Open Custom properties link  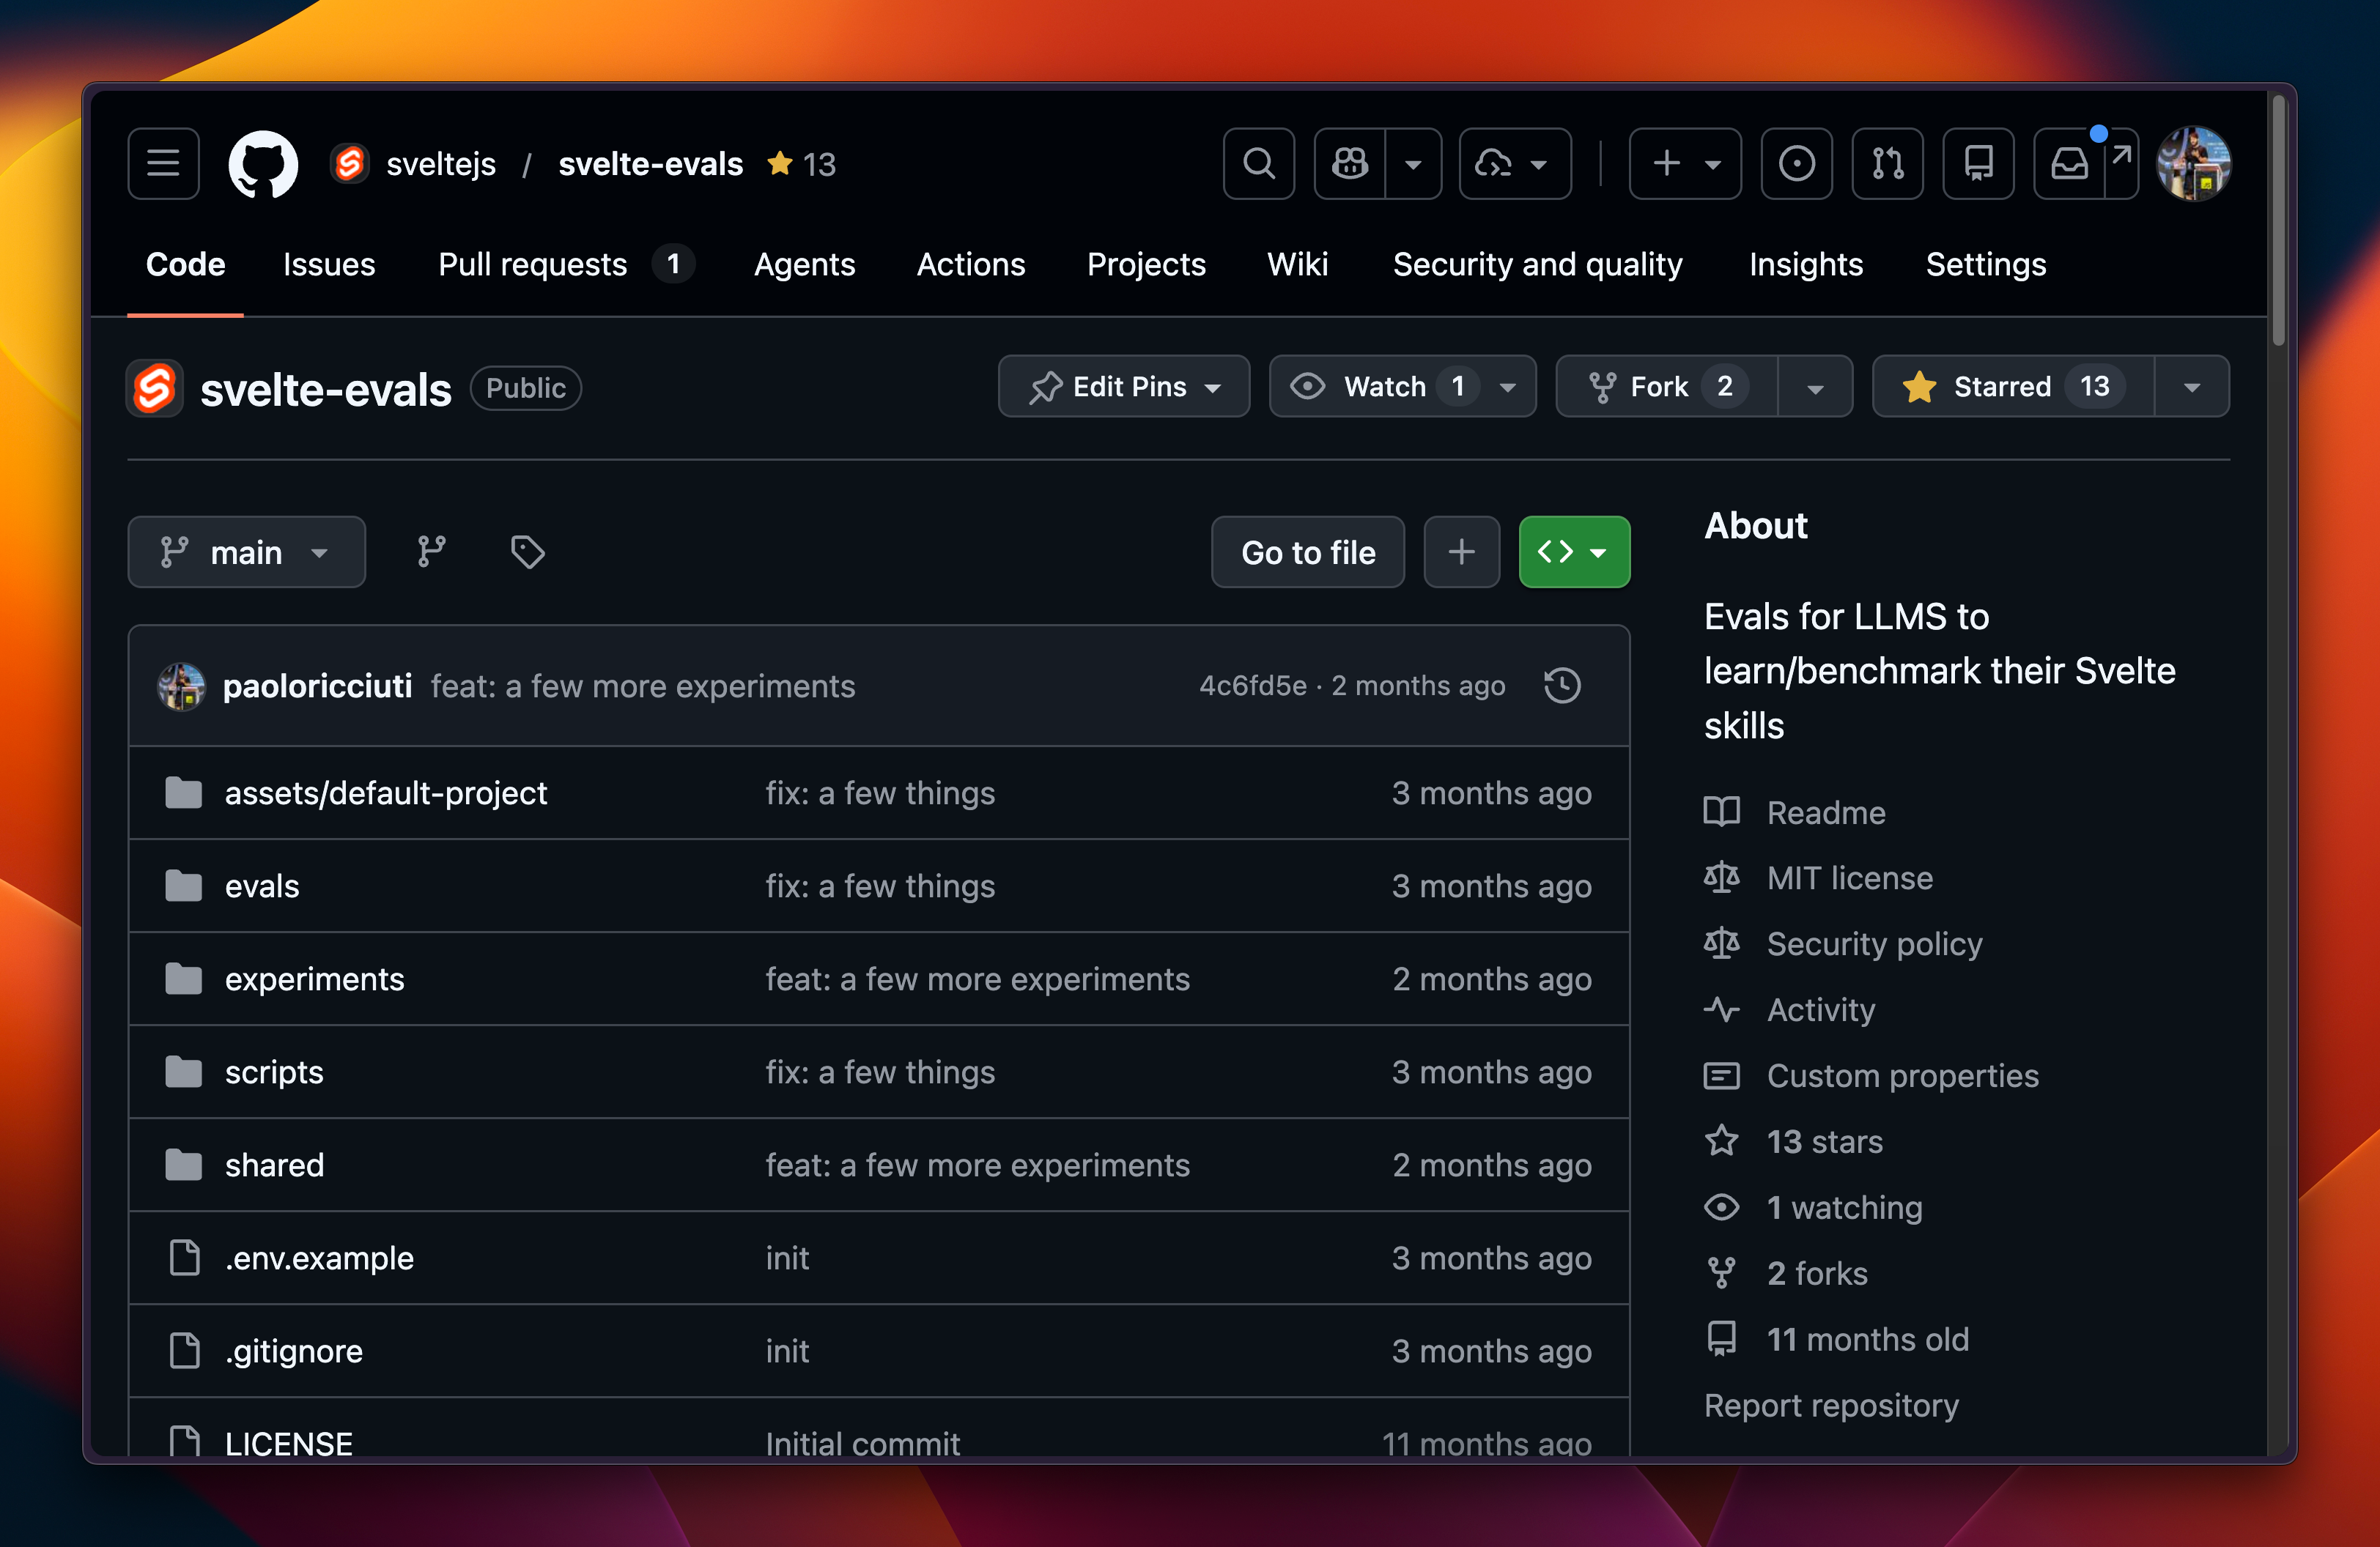pos(1902,1075)
